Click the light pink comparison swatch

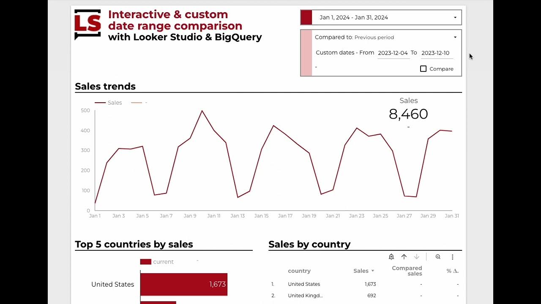pos(306,53)
